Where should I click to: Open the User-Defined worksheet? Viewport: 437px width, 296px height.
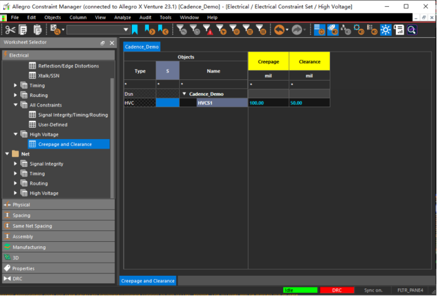(53, 125)
